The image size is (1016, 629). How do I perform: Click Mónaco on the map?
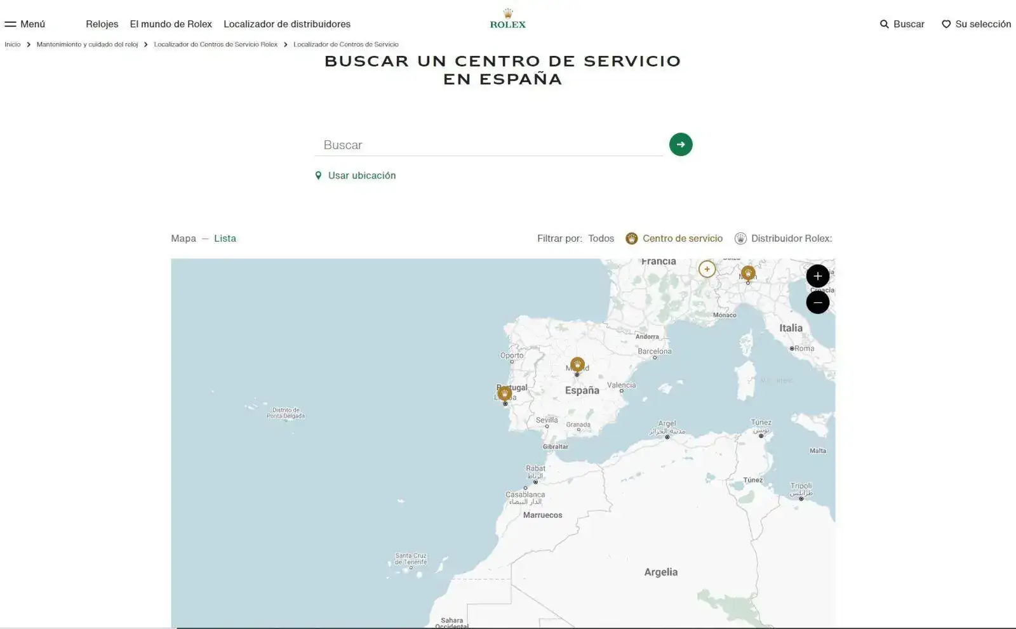[725, 315]
